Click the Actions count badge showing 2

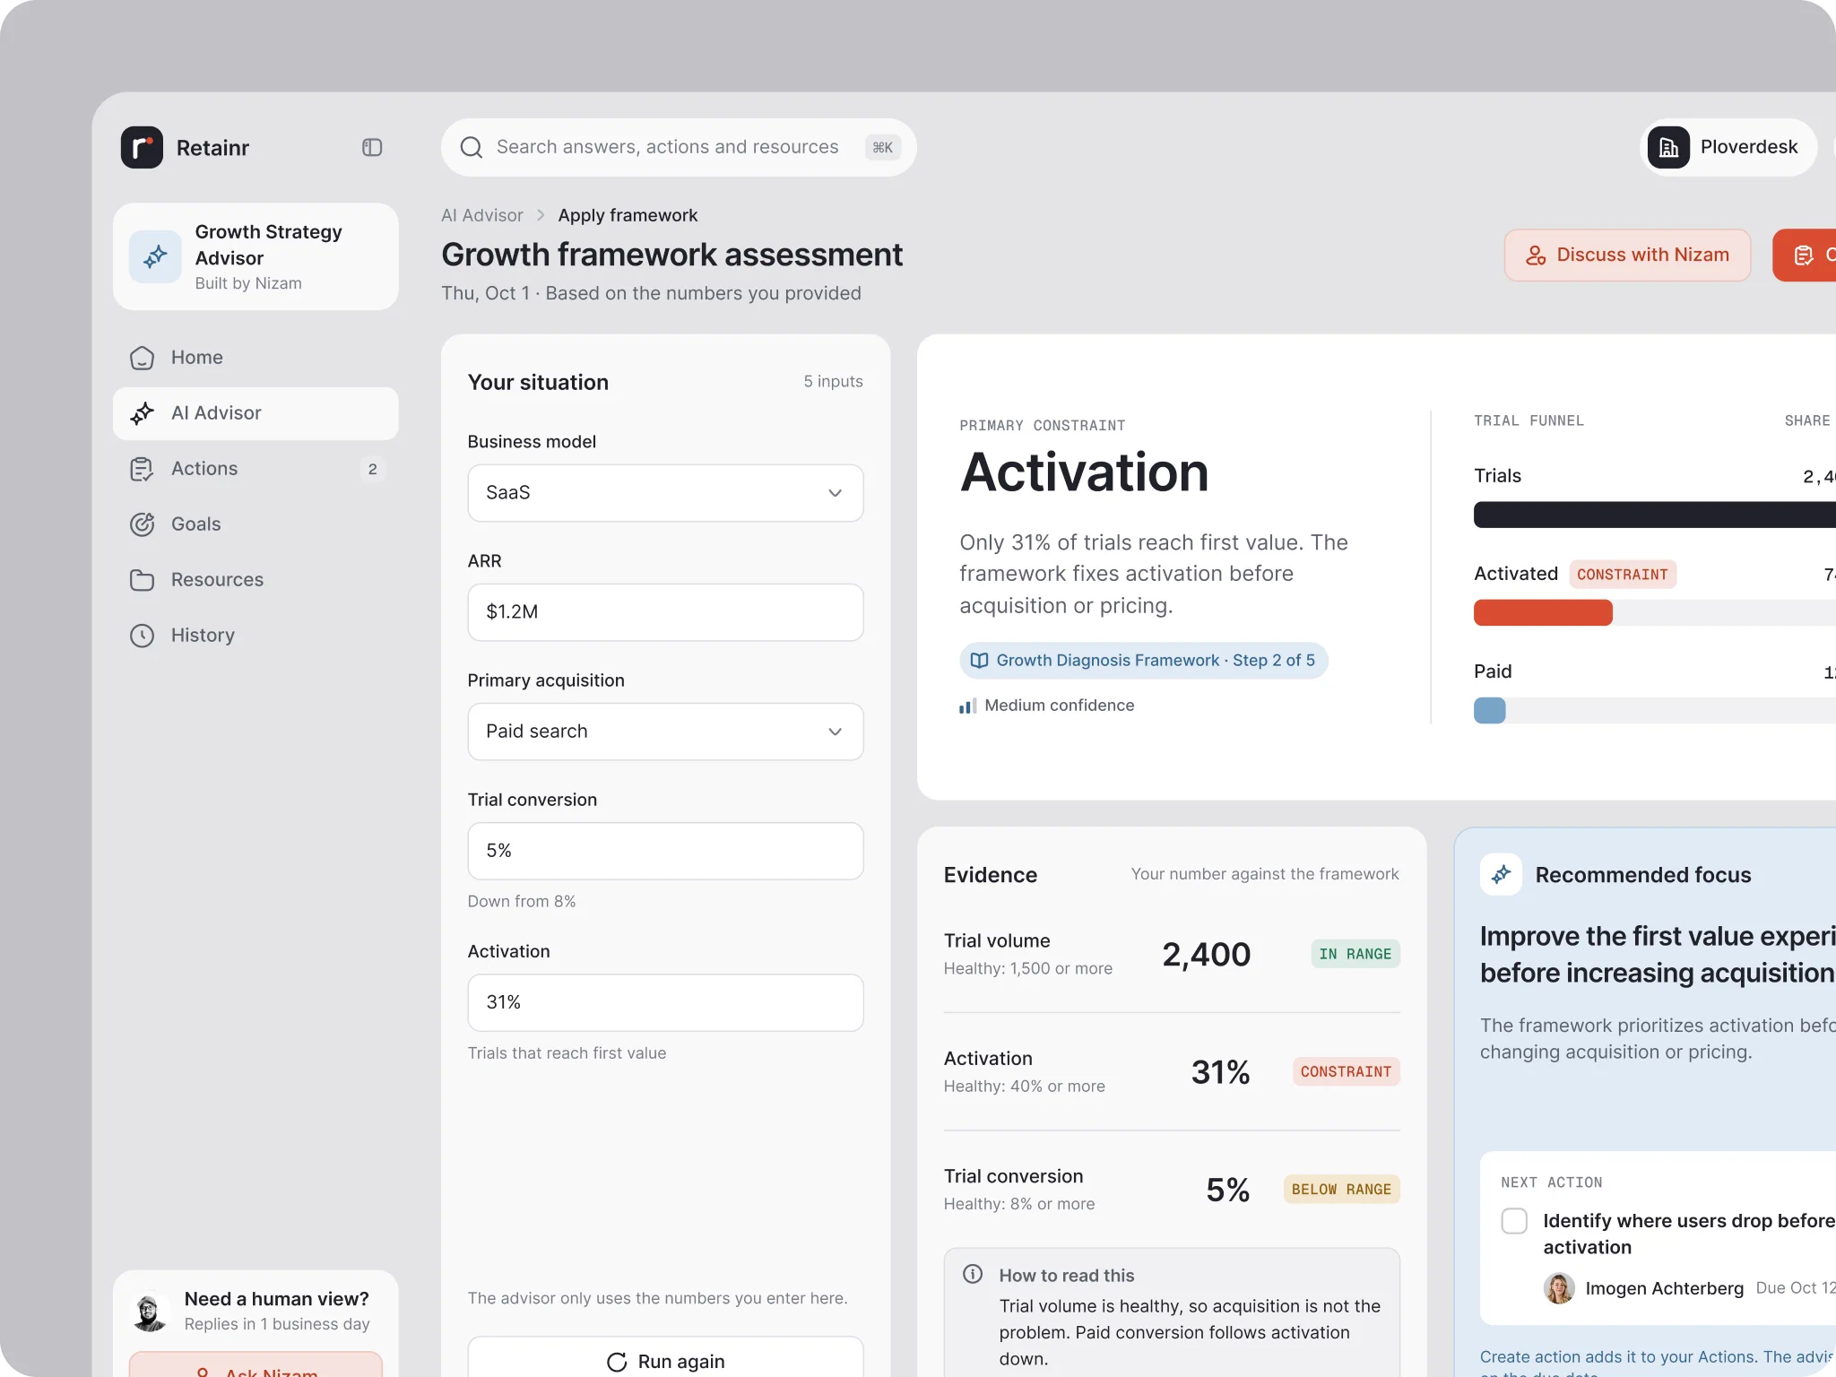tap(373, 469)
